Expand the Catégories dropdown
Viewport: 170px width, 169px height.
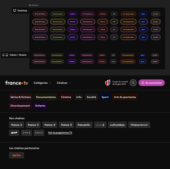pyautogui.click(x=42, y=83)
